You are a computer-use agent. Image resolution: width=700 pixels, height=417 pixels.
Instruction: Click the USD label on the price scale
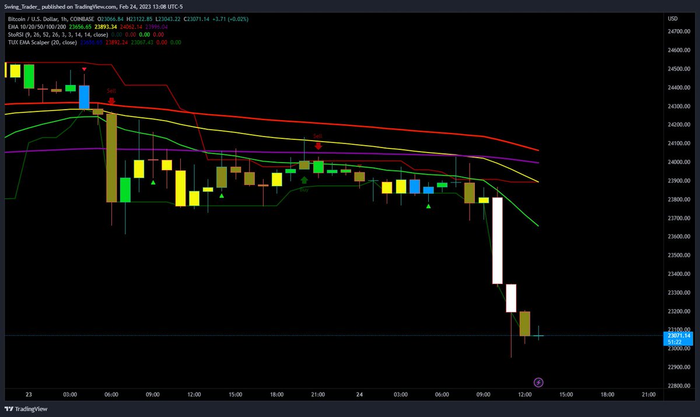coord(671,18)
